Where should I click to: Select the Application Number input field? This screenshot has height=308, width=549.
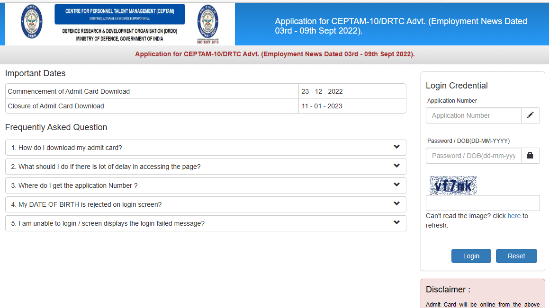(474, 115)
